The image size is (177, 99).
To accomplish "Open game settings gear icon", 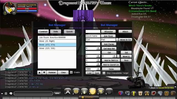I will click(160, 94).
